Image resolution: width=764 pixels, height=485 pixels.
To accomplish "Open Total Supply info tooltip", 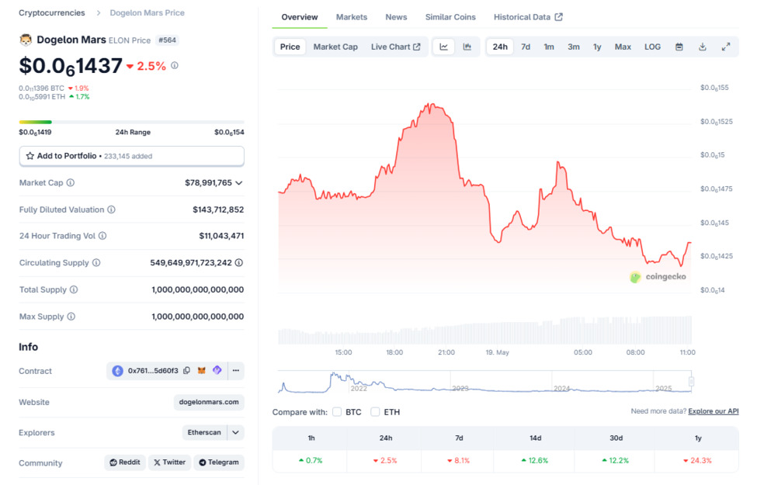I will point(74,289).
